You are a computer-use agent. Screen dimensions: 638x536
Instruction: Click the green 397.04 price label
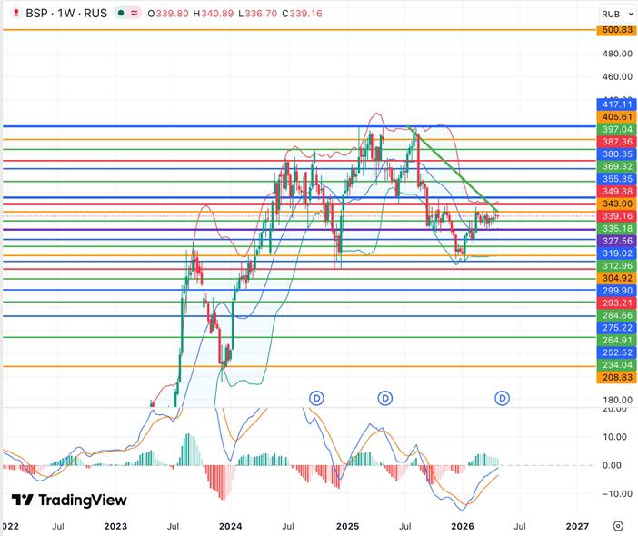pos(616,130)
